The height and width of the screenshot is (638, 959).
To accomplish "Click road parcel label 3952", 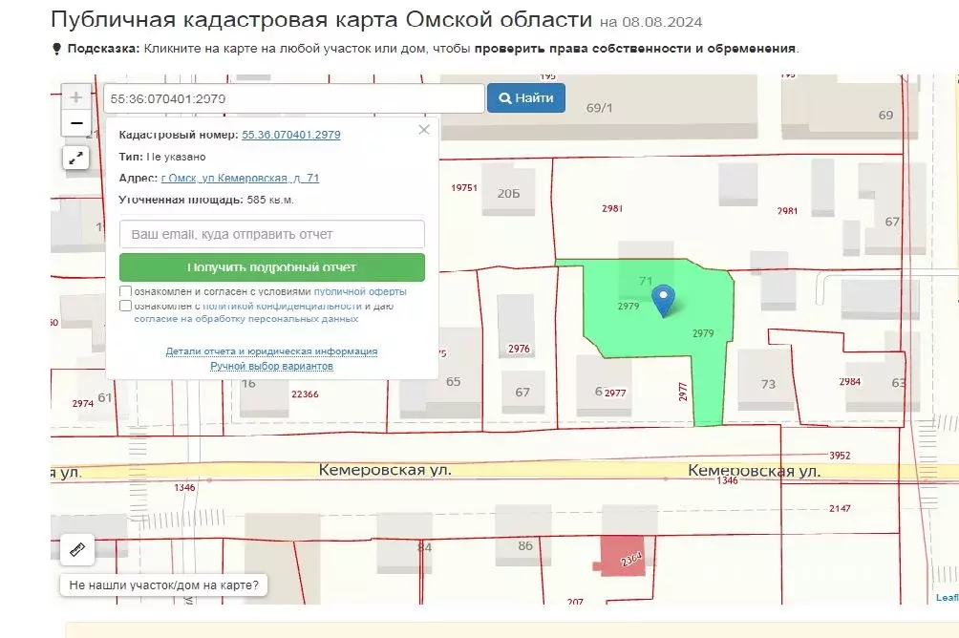I will pos(840,456).
